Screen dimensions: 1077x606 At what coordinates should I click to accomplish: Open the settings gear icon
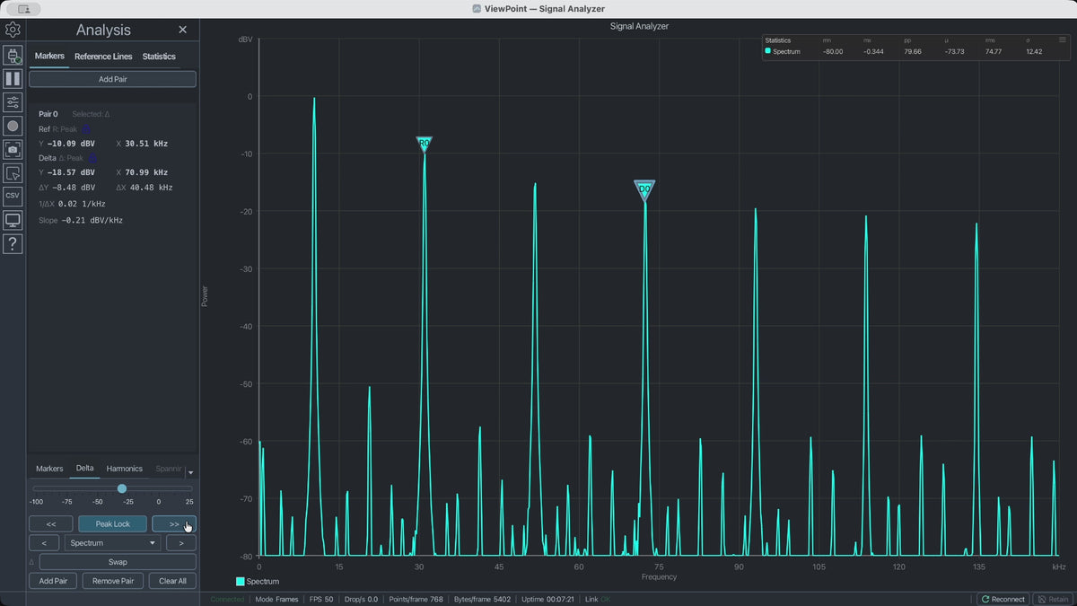13,30
